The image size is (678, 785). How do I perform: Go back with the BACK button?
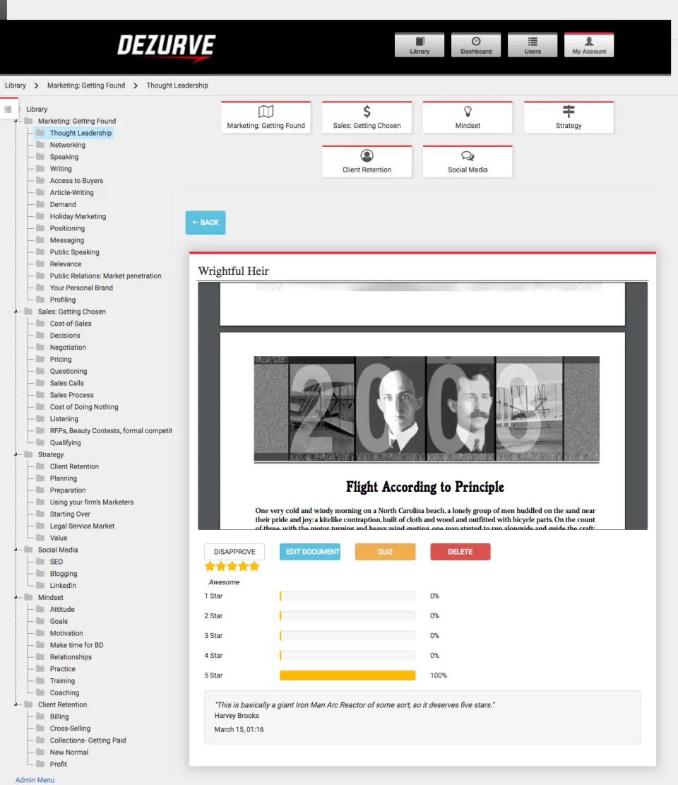pyautogui.click(x=205, y=223)
